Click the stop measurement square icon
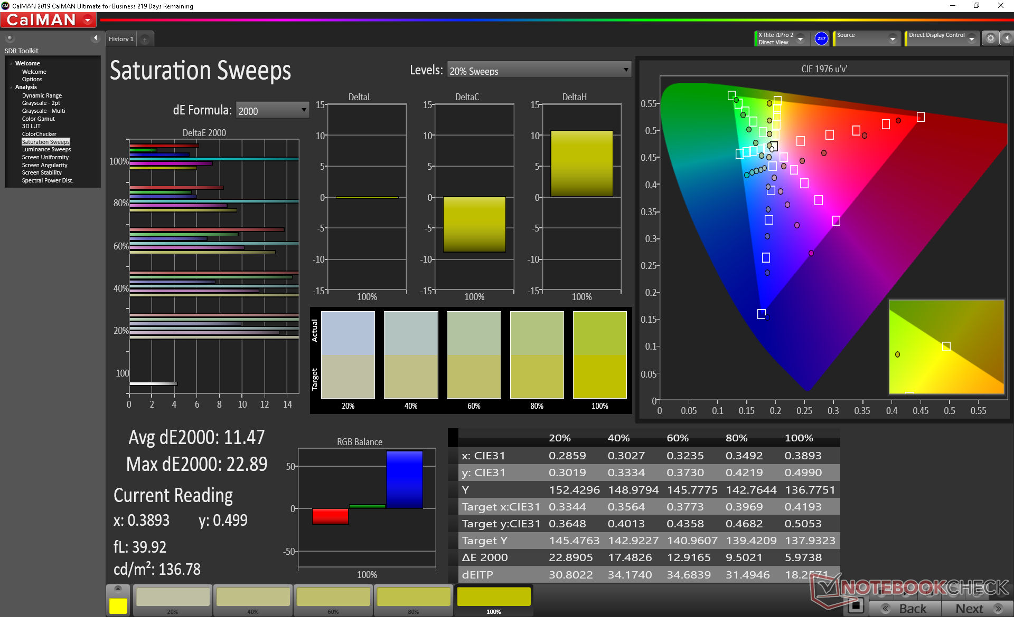Viewport: 1014px width, 617px height. (856, 605)
